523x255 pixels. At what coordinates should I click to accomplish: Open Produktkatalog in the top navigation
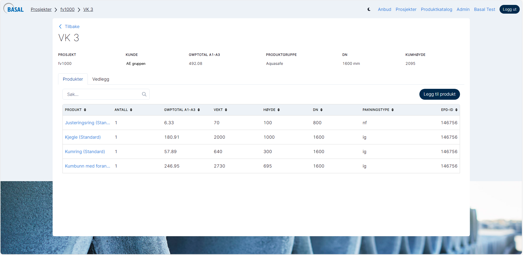[x=436, y=9]
